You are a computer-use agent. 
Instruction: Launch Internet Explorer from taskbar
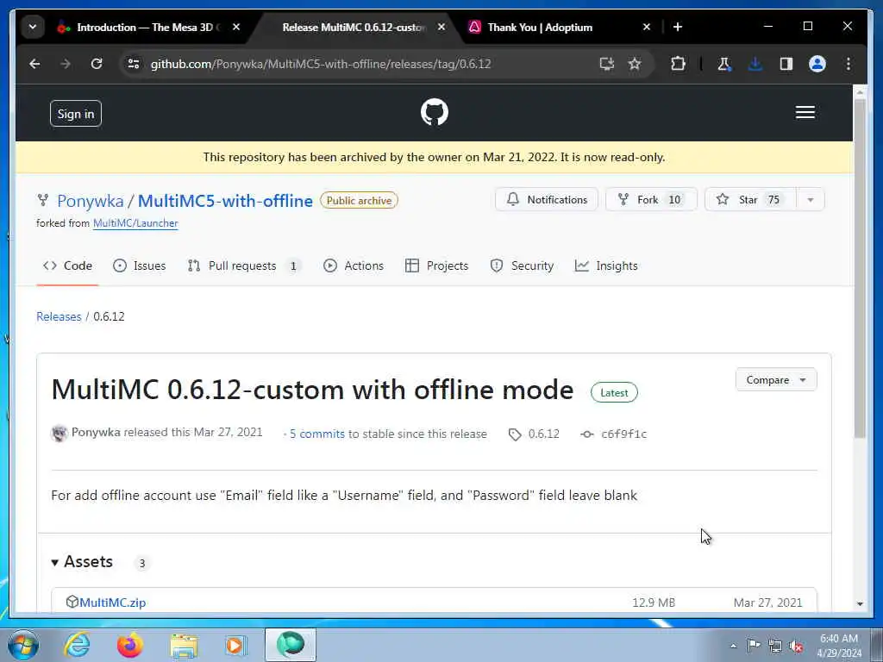[77, 645]
